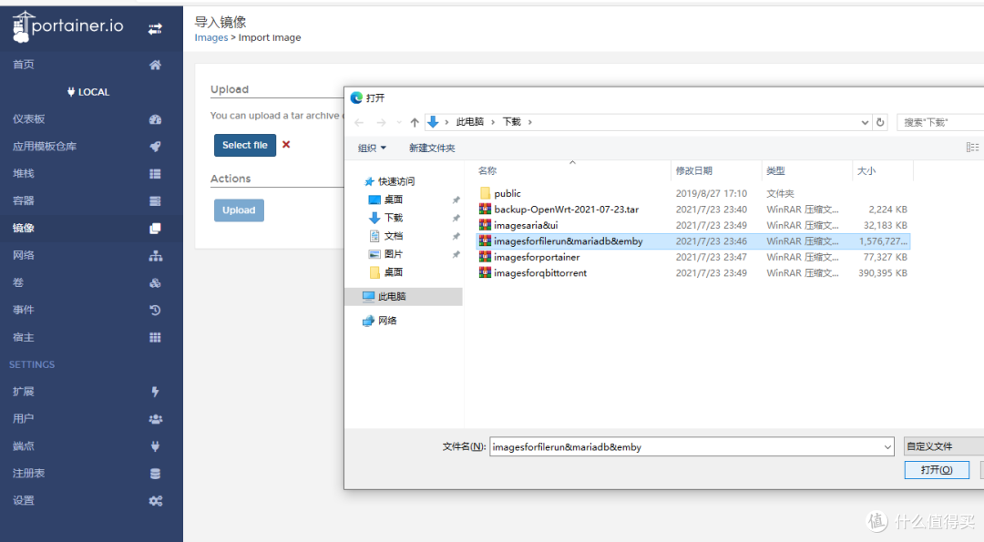The width and height of the screenshot is (984, 542).
Task: Click the history icon beside 事件
Action: 155,310
